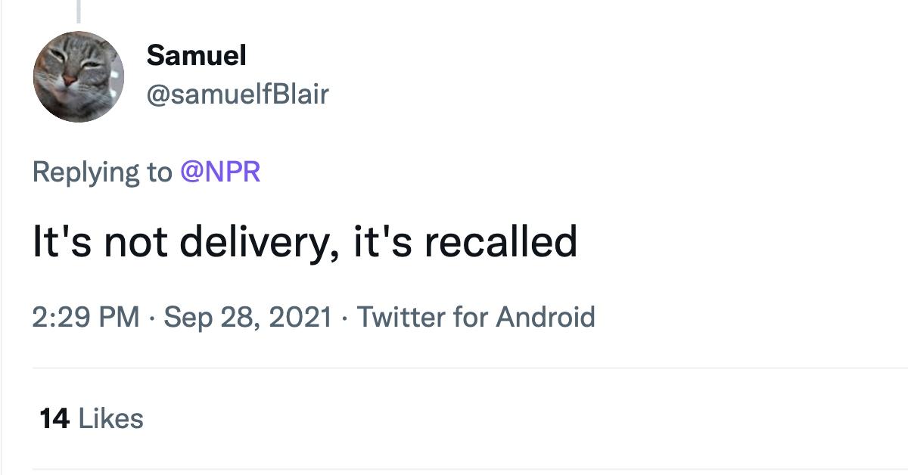Image resolution: width=908 pixels, height=475 pixels.
Task: Click the word 'delivery' in the tweet
Action: point(257,244)
